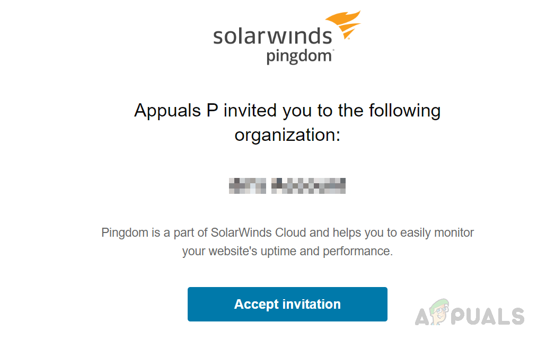Click the pingdom wordmark under the logo
The width and height of the screenshot is (546, 349).
[x=298, y=56]
